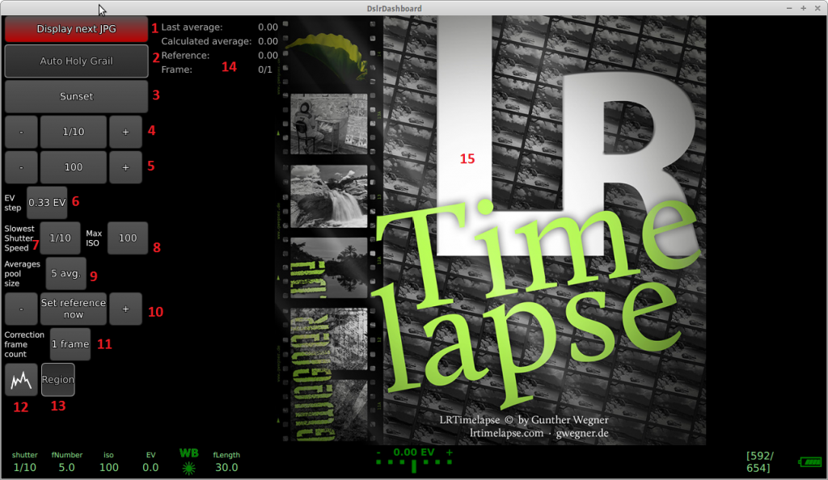Click the battery indicator icon
The height and width of the screenshot is (480, 828).
click(811, 462)
